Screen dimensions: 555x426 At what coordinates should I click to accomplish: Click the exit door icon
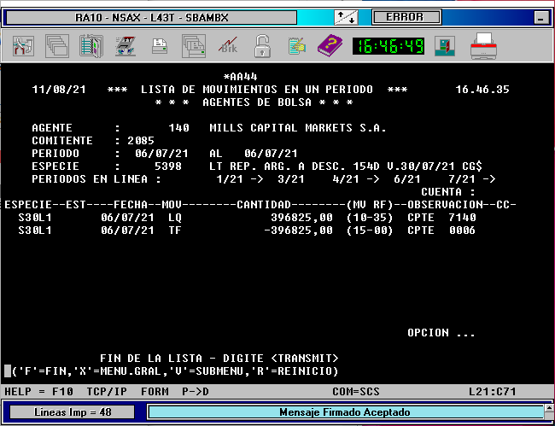pos(445,46)
